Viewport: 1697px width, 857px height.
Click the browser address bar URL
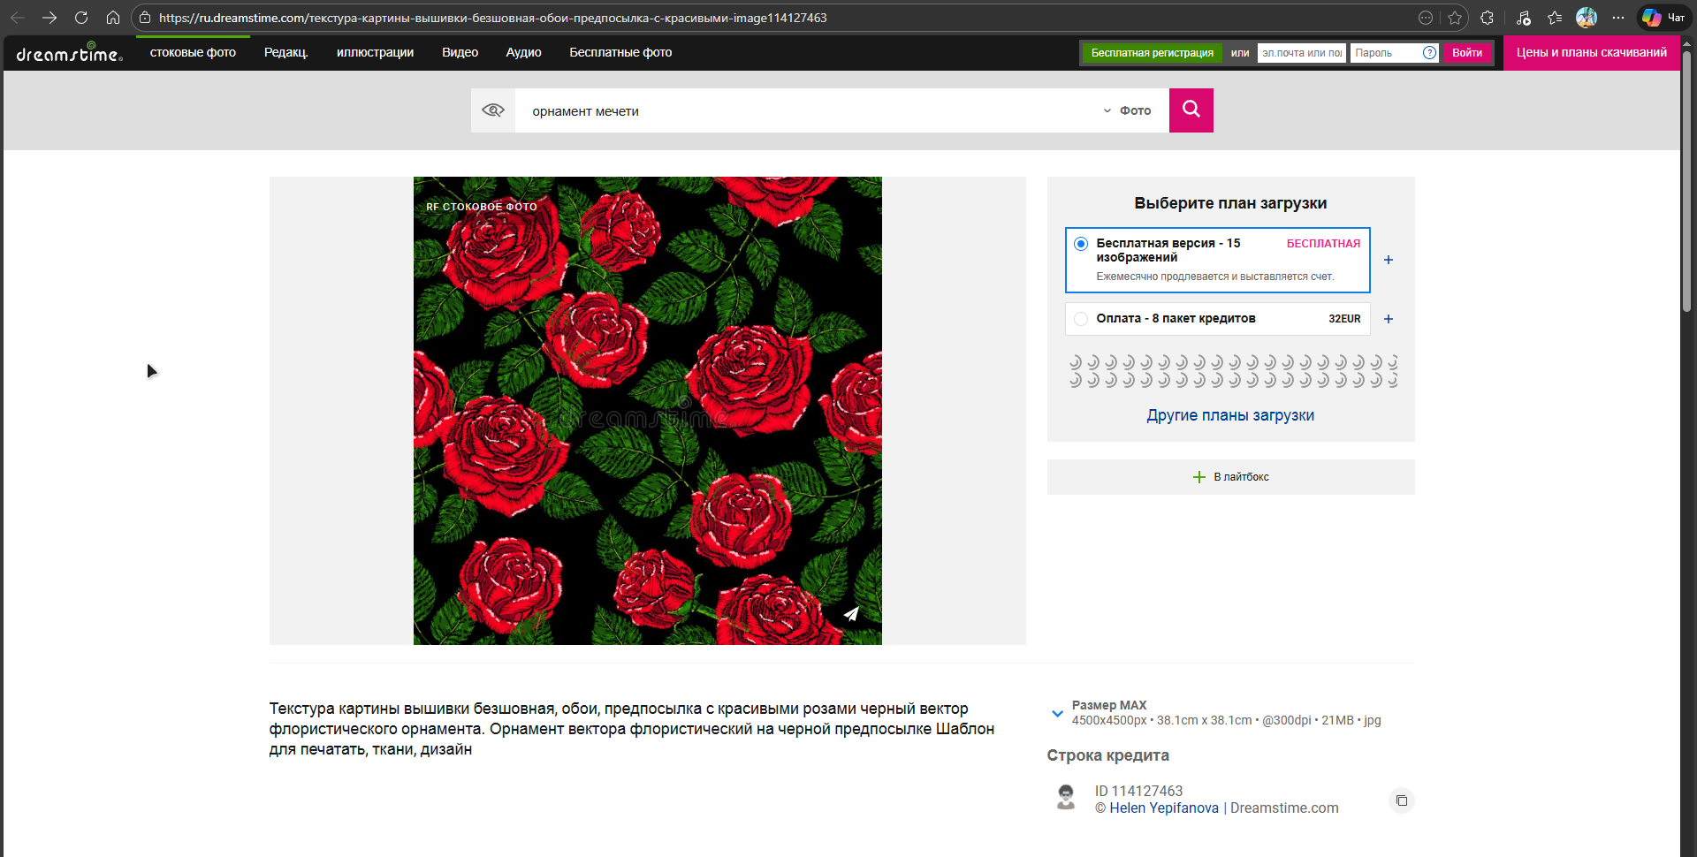[x=492, y=18]
